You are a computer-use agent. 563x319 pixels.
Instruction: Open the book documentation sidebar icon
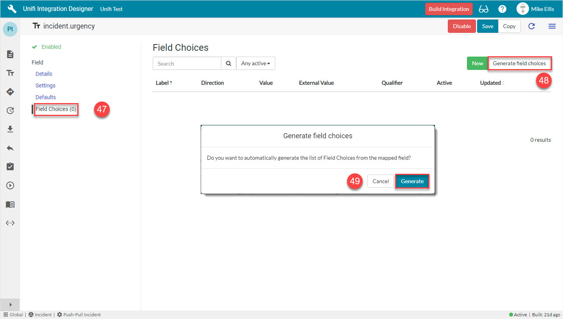(10, 204)
